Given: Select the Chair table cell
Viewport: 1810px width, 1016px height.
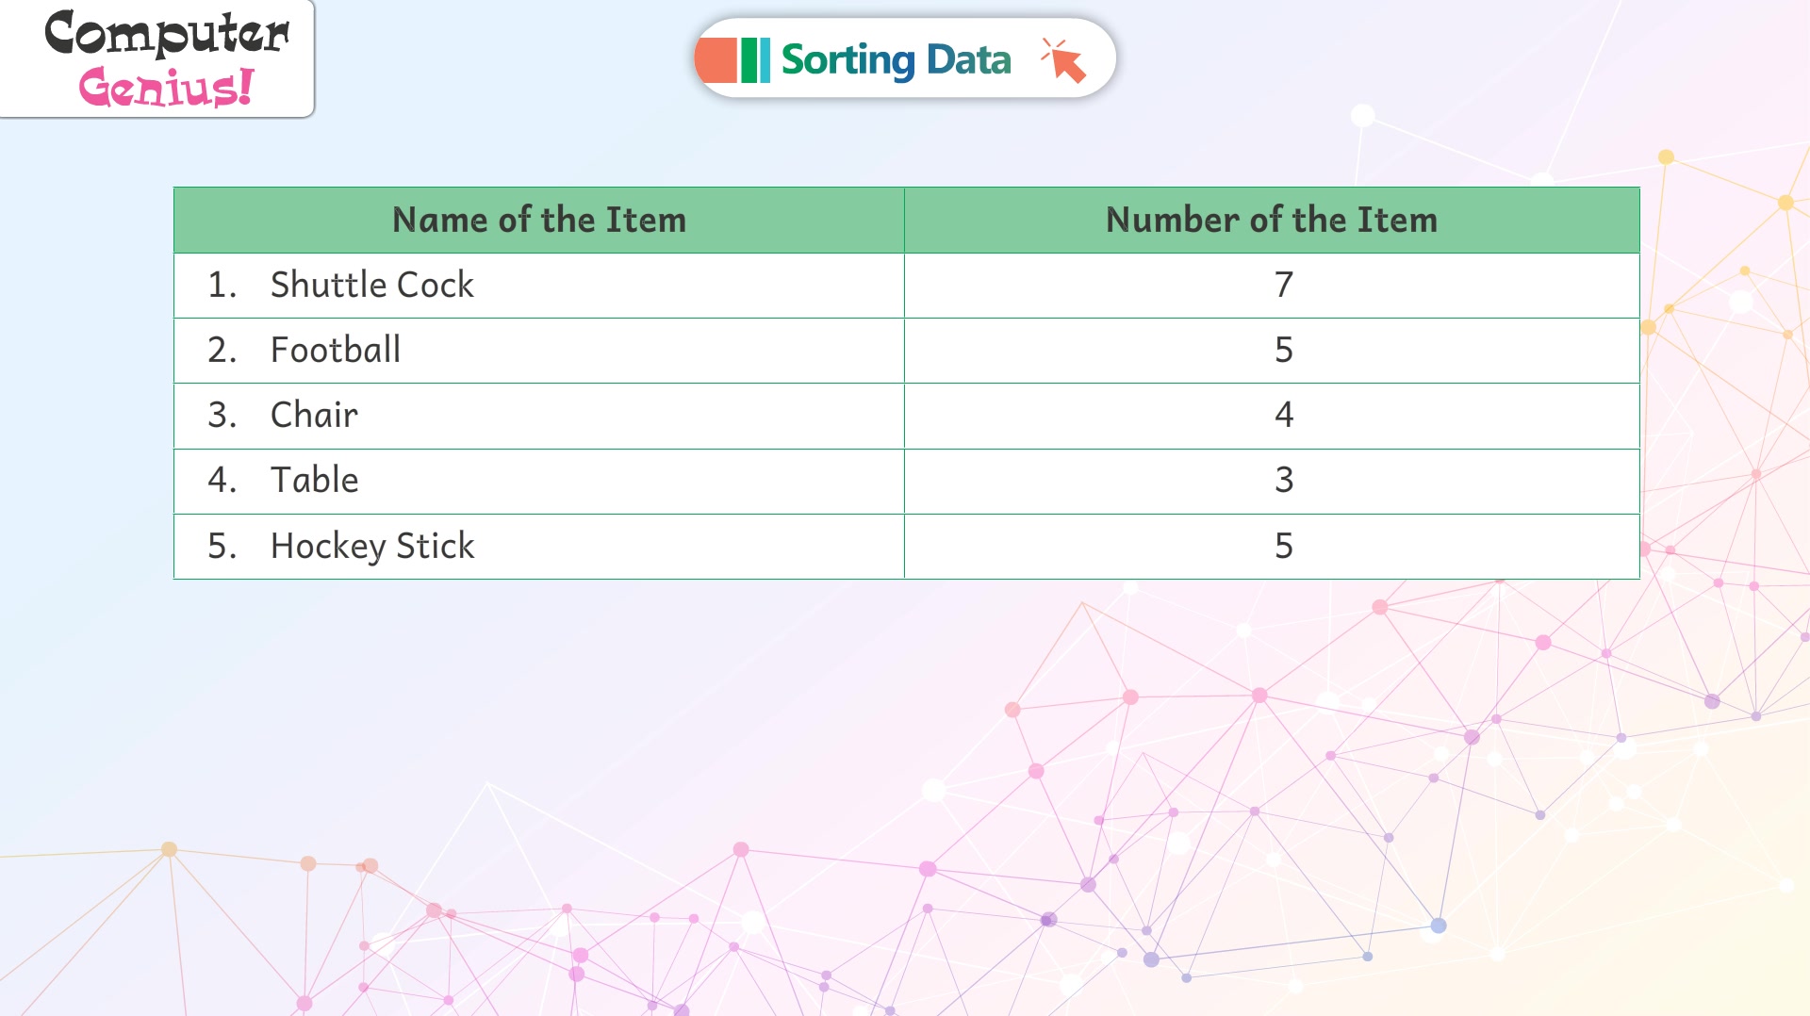Looking at the screenshot, I should (539, 416).
